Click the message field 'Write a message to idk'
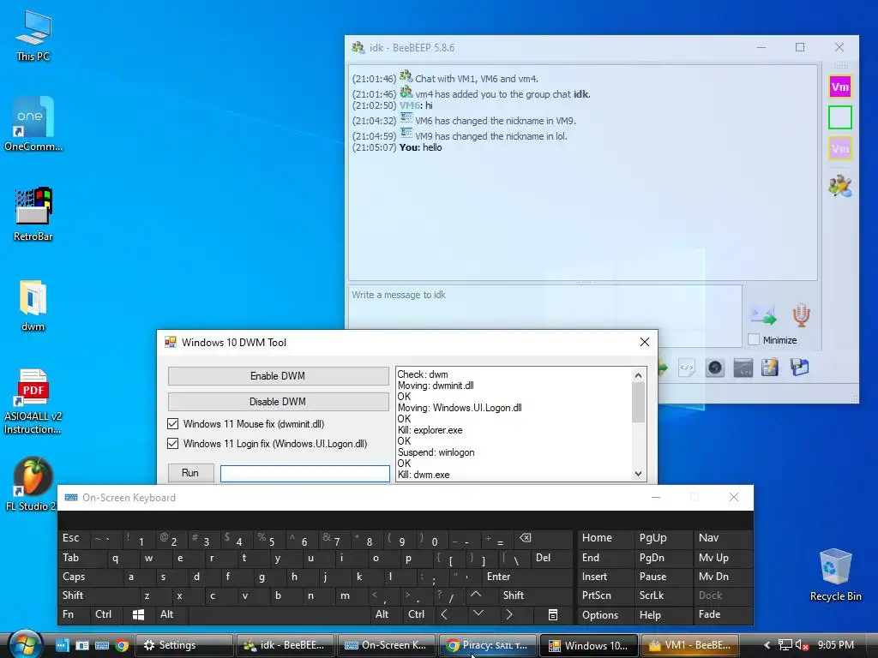This screenshot has height=658, width=878. click(x=545, y=316)
